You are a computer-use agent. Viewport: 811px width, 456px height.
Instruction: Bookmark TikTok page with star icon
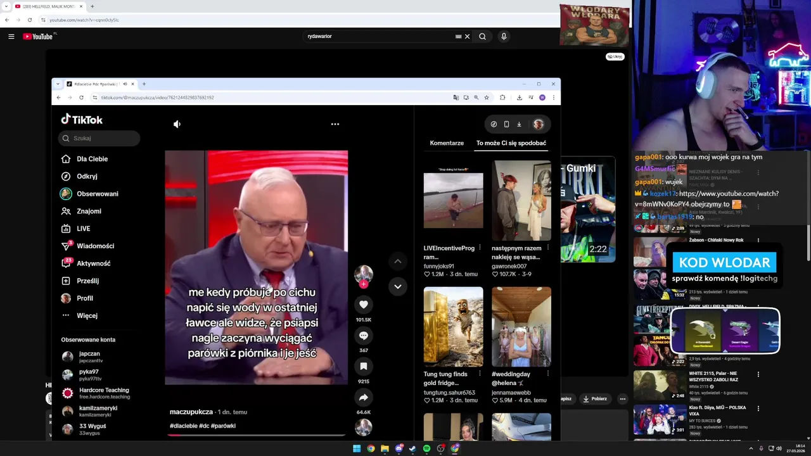[487, 98]
